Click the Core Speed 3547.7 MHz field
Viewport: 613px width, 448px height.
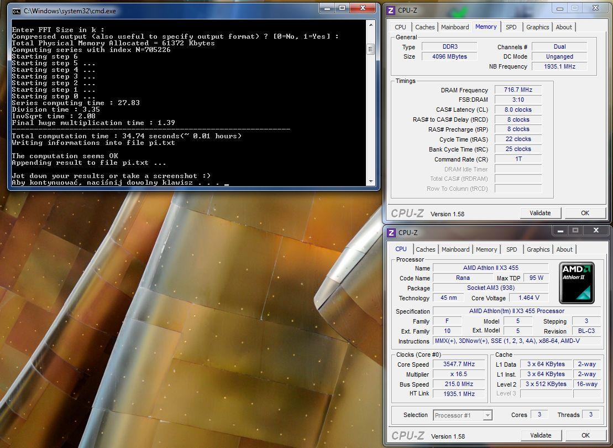[x=459, y=364]
